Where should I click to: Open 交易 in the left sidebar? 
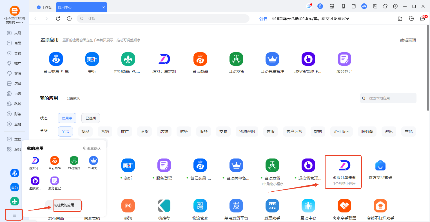tap(14, 33)
